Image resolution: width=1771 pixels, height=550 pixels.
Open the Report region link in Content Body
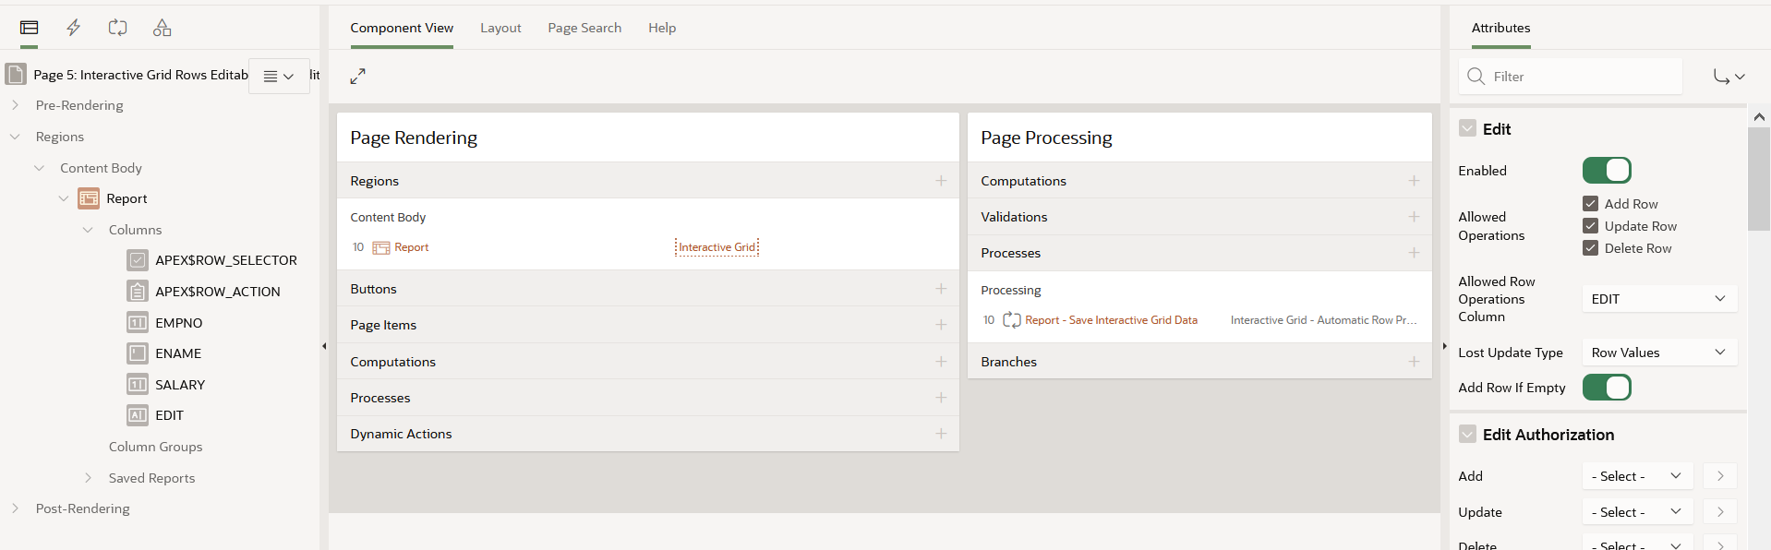click(411, 247)
